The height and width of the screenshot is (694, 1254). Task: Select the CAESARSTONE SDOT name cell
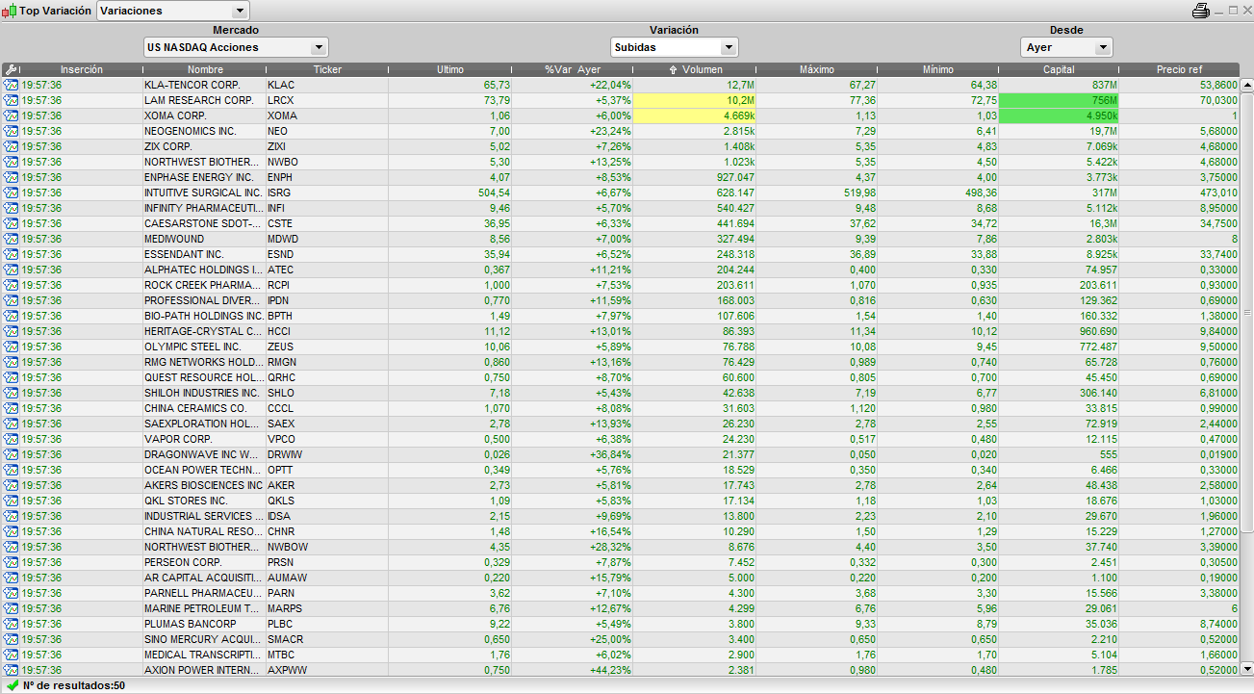(x=204, y=223)
